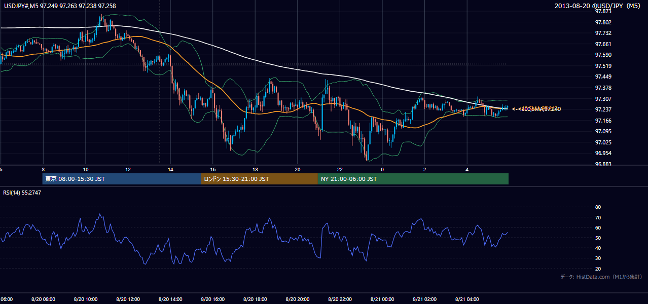Click hour label 2 under price chart

point(425,170)
